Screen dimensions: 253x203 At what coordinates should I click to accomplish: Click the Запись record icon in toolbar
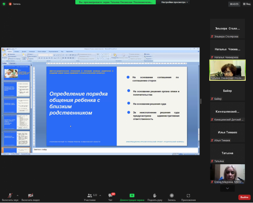[x=171, y=197]
